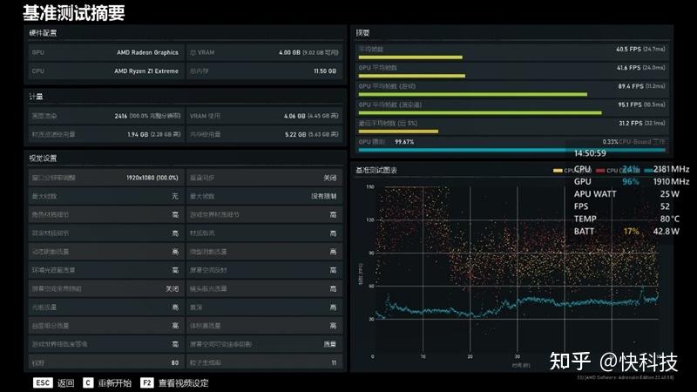Select the AMD Radeon Graphics GPU row
Viewport: 697px width, 392px height.
point(105,52)
